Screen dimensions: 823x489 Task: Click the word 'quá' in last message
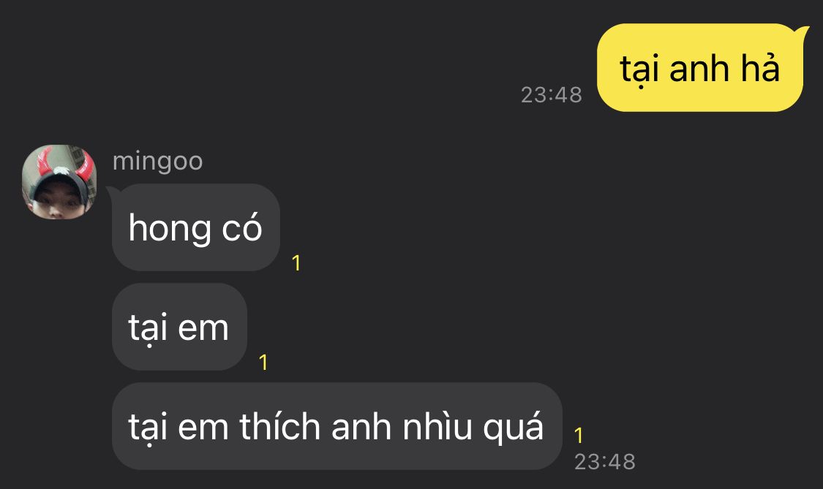click(x=513, y=427)
